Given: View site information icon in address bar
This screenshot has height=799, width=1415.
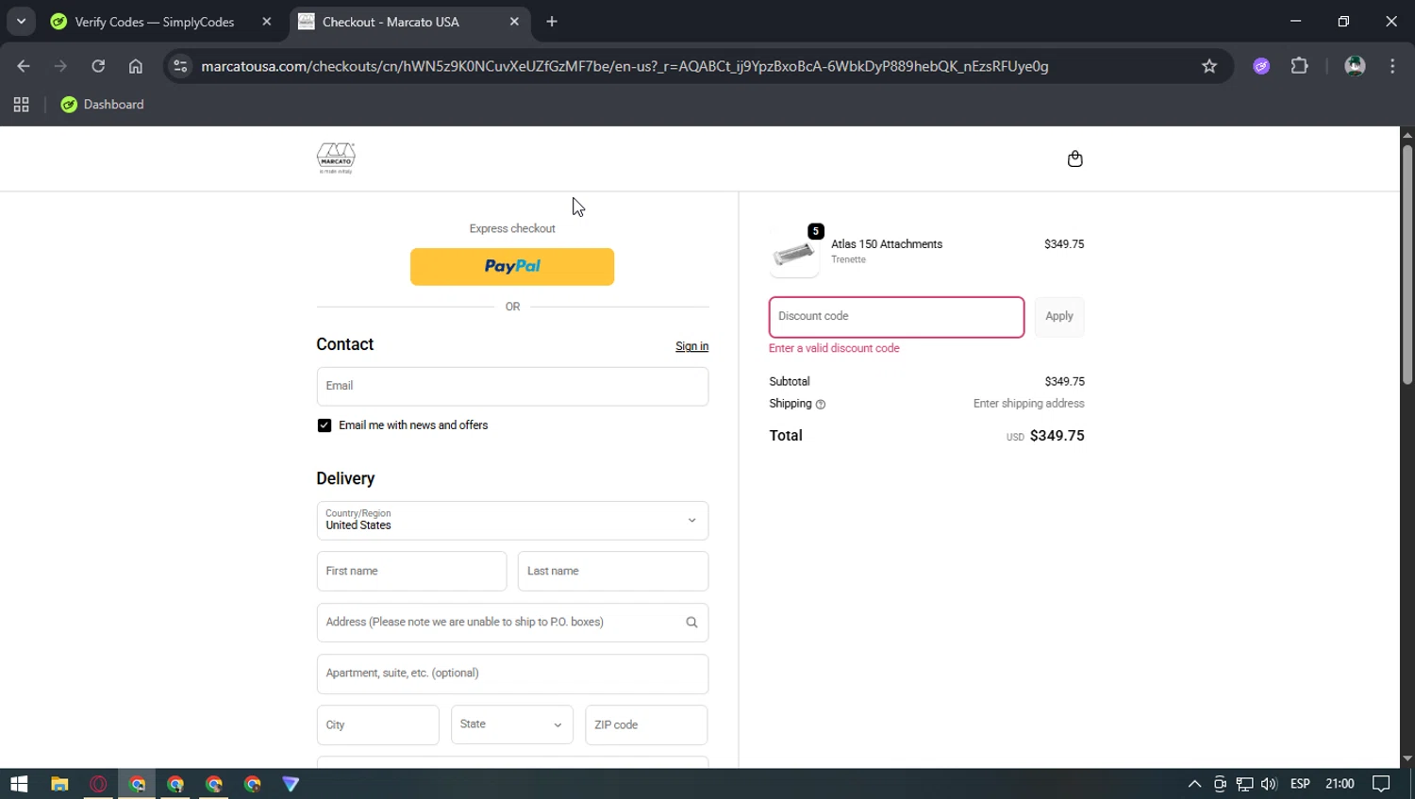Looking at the screenshot, I should 180,66.
